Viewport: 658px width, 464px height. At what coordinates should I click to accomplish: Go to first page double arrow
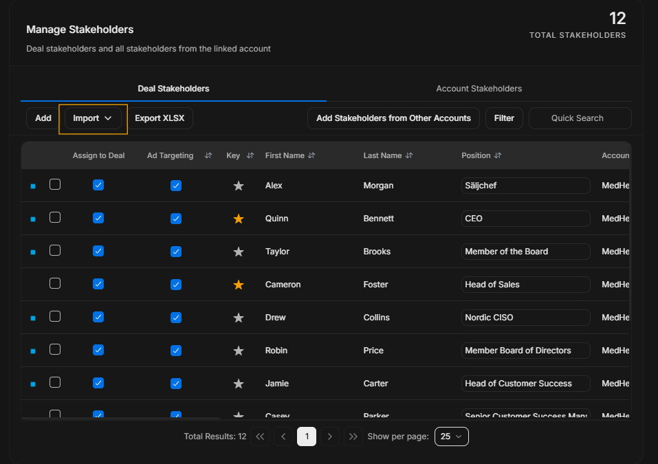click(260, 437)
